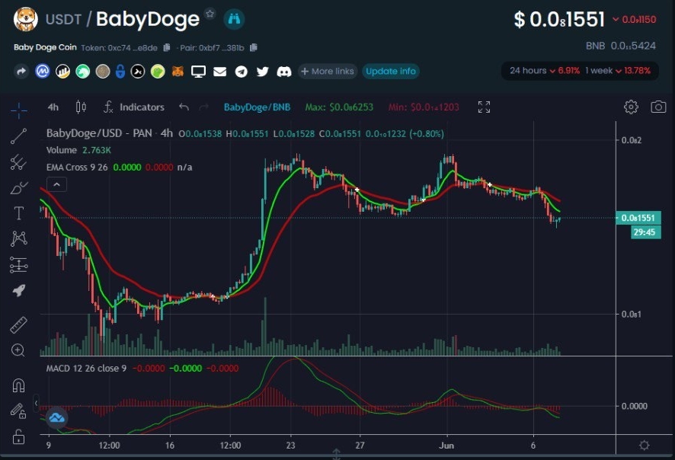
Task: Click the BabyDoge/USD - PAN title
Action: point(99,133)
